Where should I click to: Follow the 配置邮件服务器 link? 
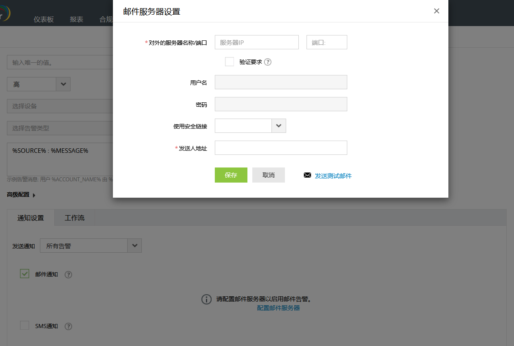coord(278,308)
